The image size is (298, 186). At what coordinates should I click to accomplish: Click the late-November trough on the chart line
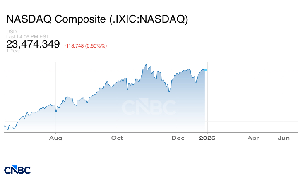(169, 91)
